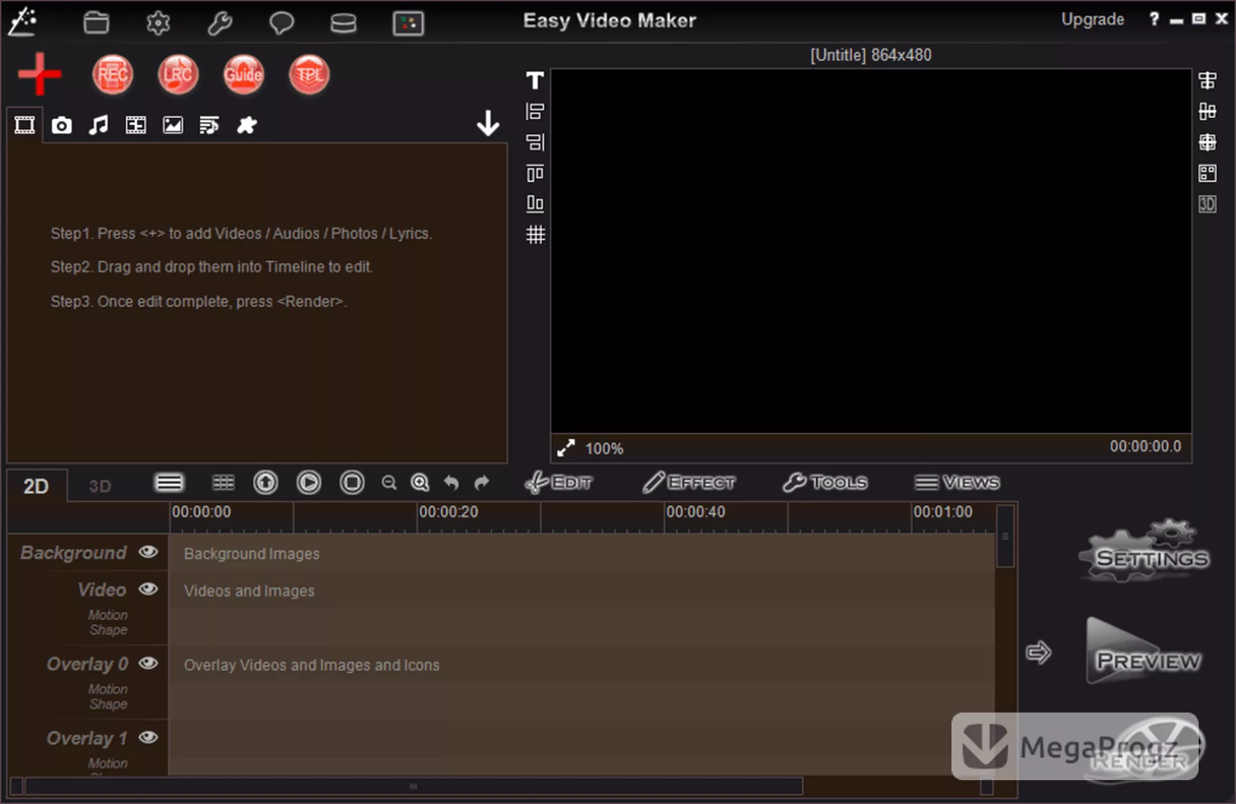Open the REC screen recorder

(113, 75)
